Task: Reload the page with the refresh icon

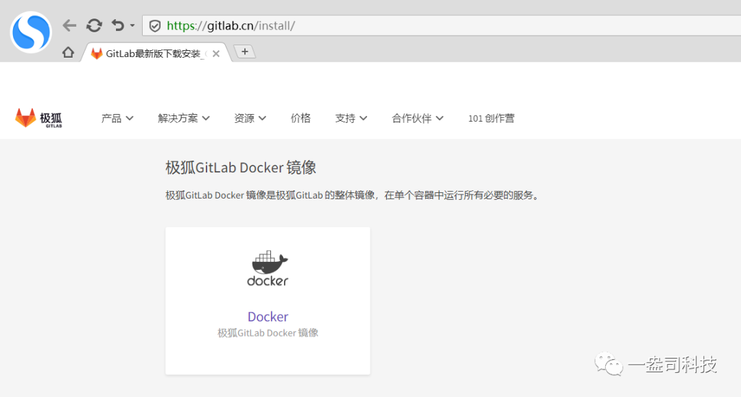Action: tap(94, 25)
